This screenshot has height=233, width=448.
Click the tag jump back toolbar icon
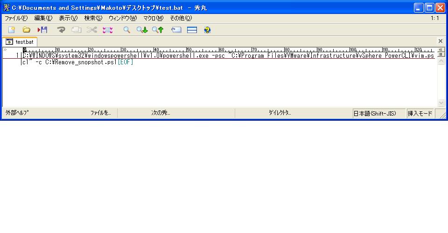pos(176,30)
